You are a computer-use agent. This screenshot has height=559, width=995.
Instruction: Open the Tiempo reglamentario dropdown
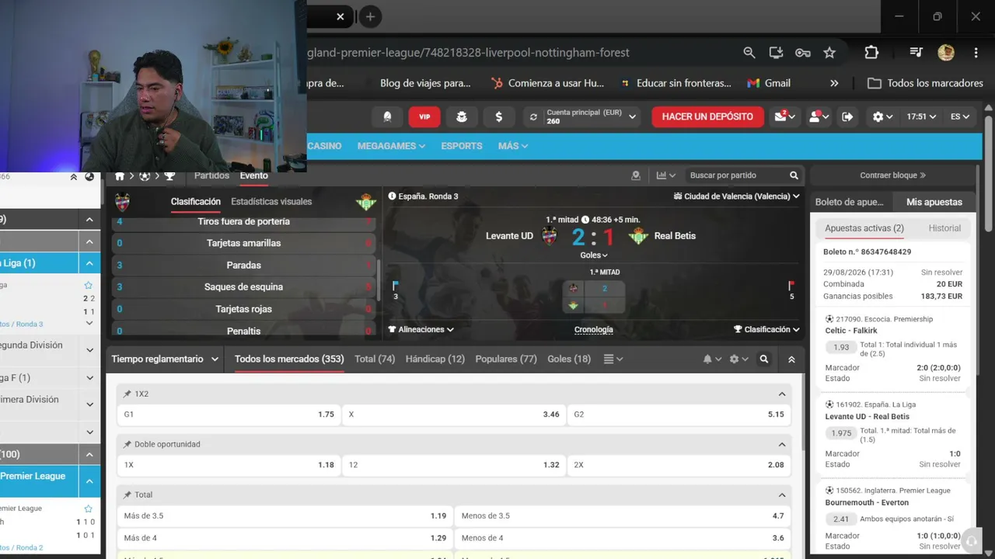(165, 359)
